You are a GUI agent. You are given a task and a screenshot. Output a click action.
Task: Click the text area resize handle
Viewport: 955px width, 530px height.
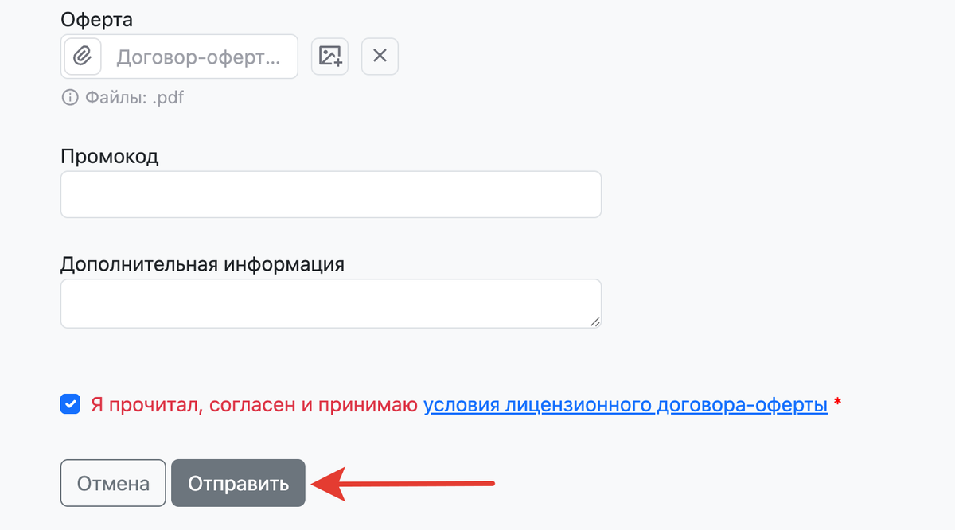point(594,322)
